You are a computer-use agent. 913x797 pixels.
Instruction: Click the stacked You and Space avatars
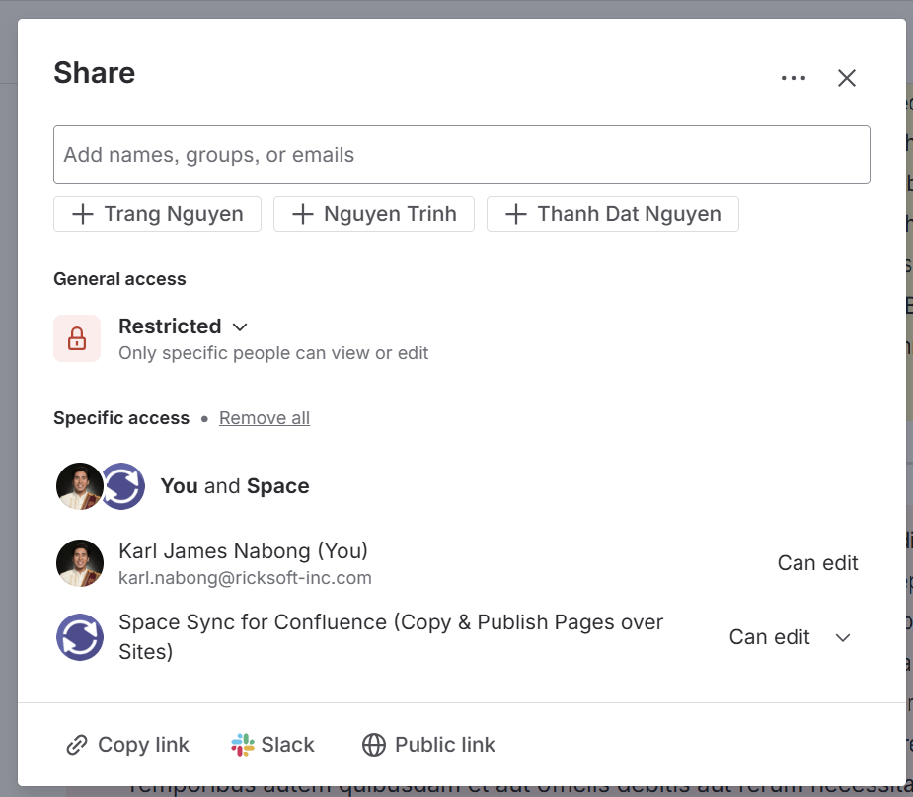pyautogui.click(x=101, y=486)
